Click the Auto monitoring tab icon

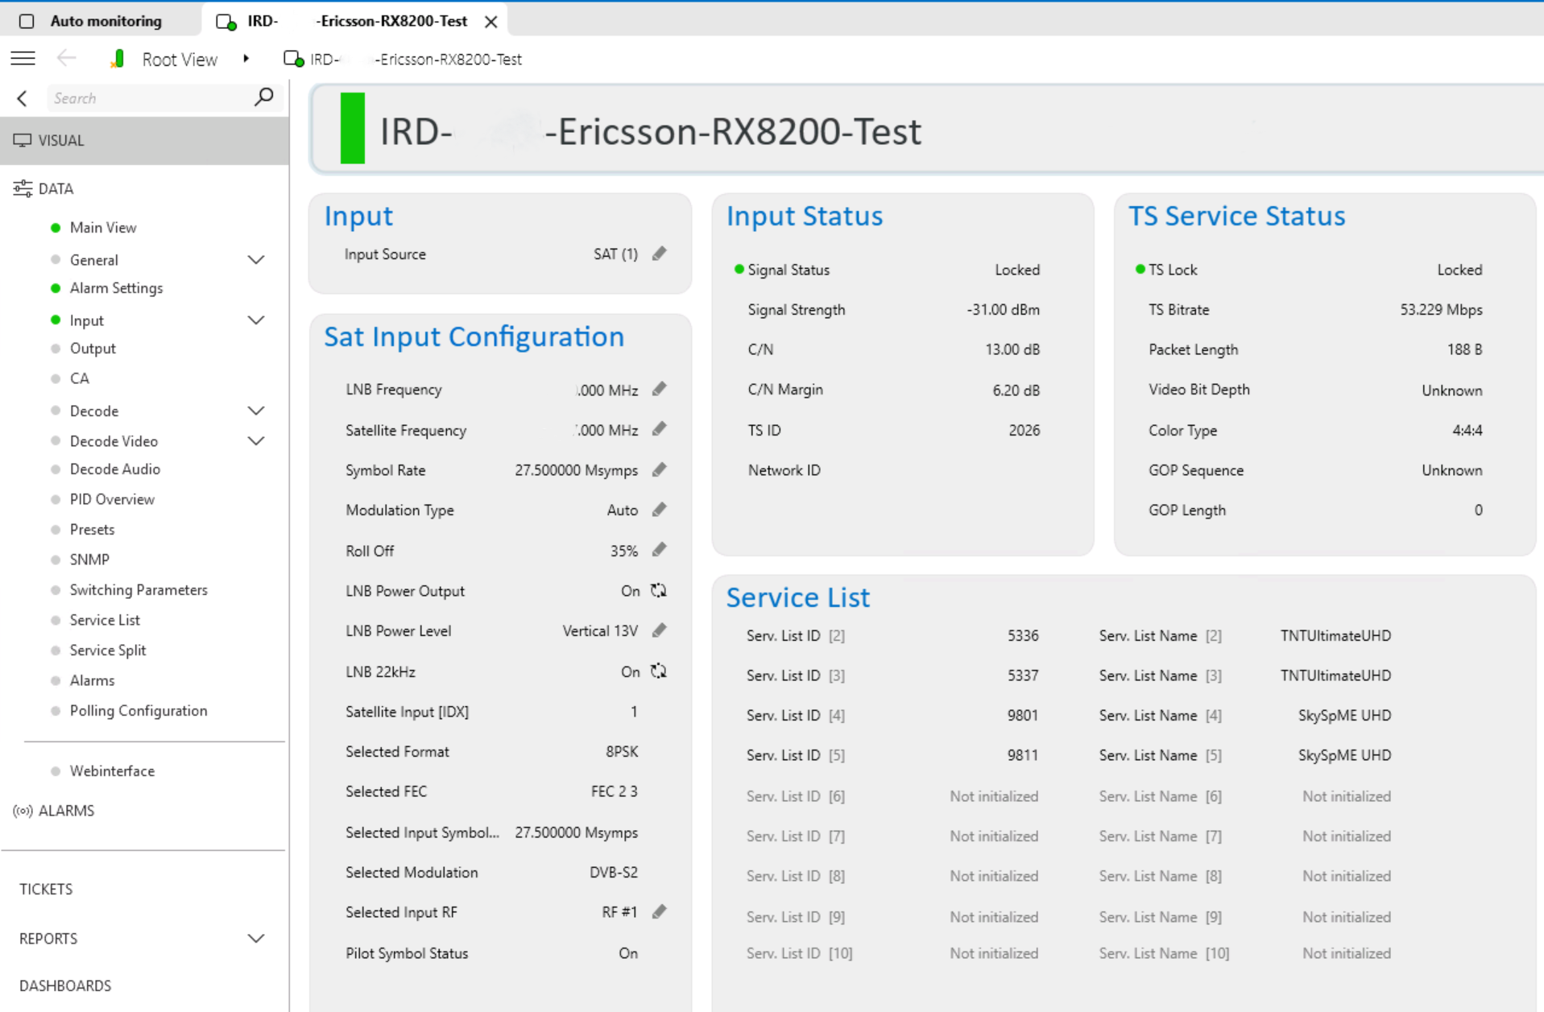coord(27,21)
